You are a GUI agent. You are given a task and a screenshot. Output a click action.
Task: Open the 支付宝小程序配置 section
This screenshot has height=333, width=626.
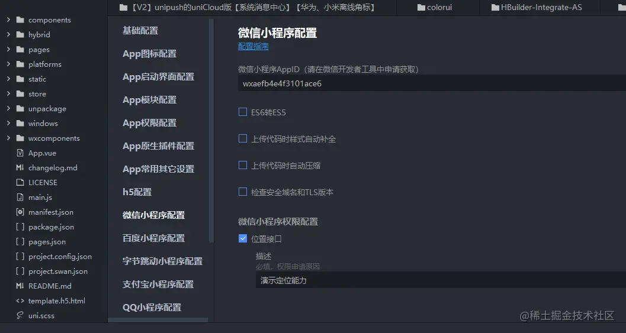[158, 284]
